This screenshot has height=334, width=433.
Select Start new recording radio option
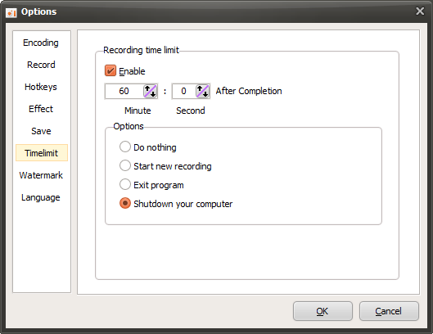click(124, 165)
